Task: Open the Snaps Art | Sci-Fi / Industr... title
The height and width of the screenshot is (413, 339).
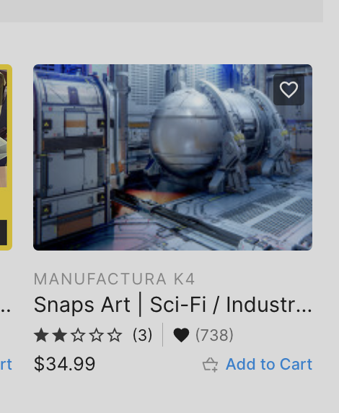Action: 173,305
